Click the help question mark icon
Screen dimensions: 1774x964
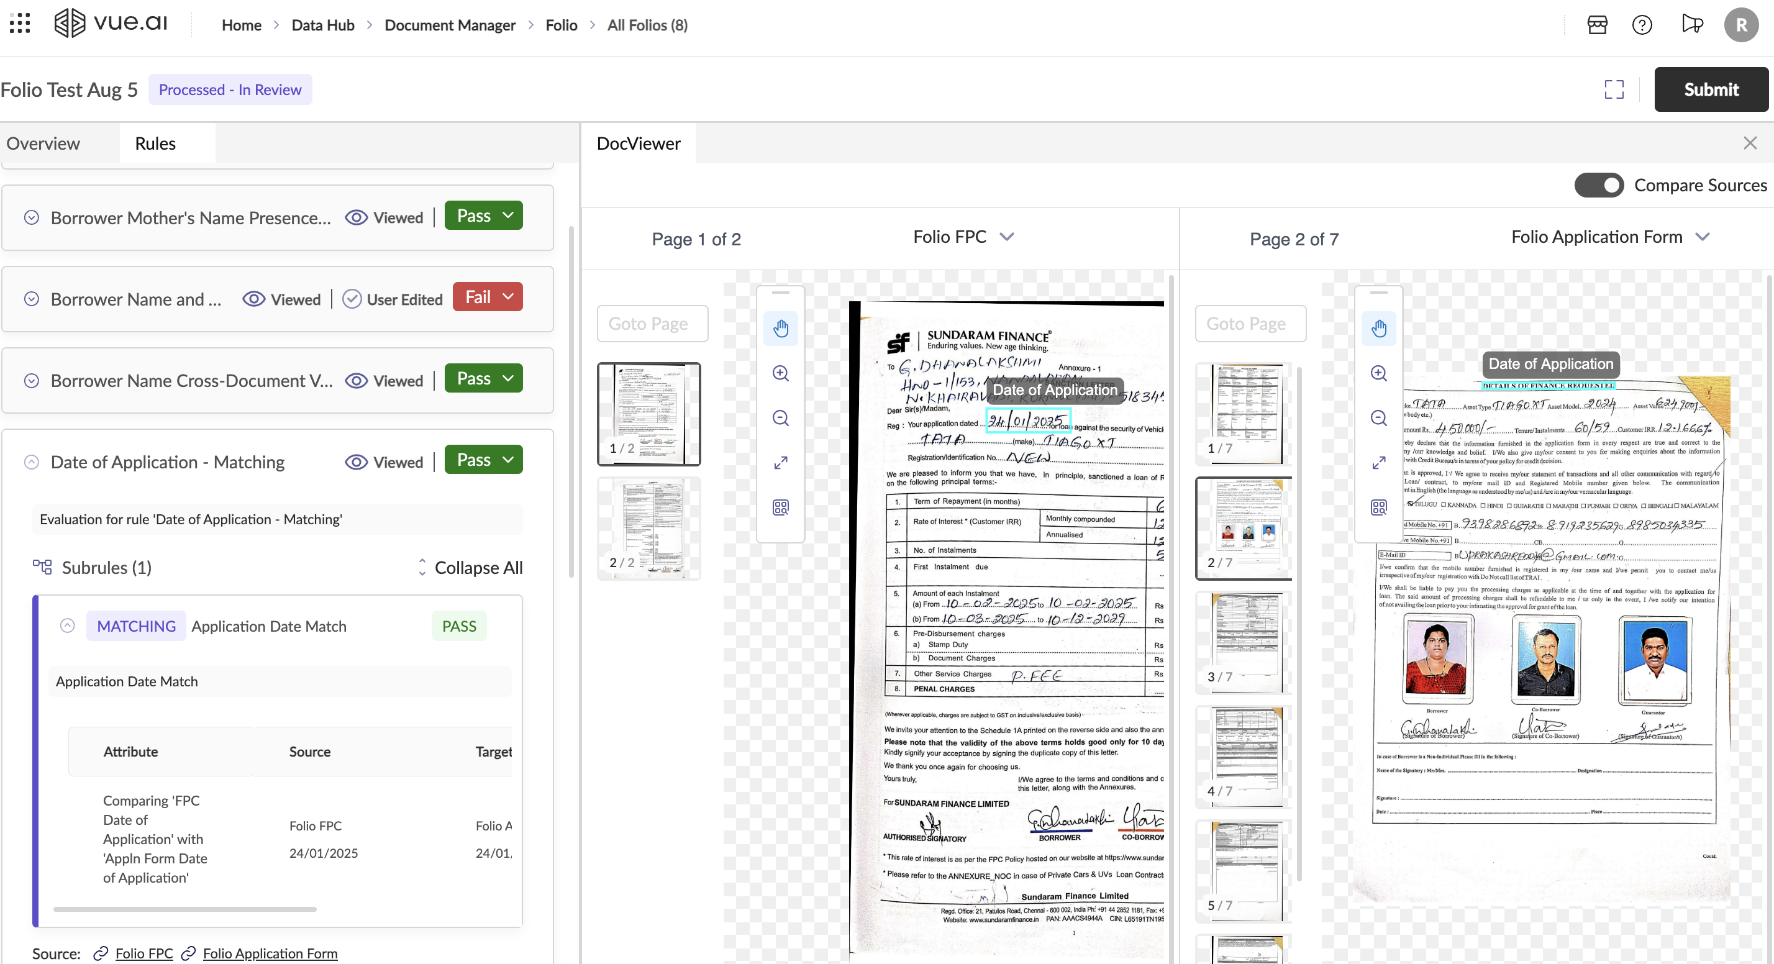click(1642, 24)
